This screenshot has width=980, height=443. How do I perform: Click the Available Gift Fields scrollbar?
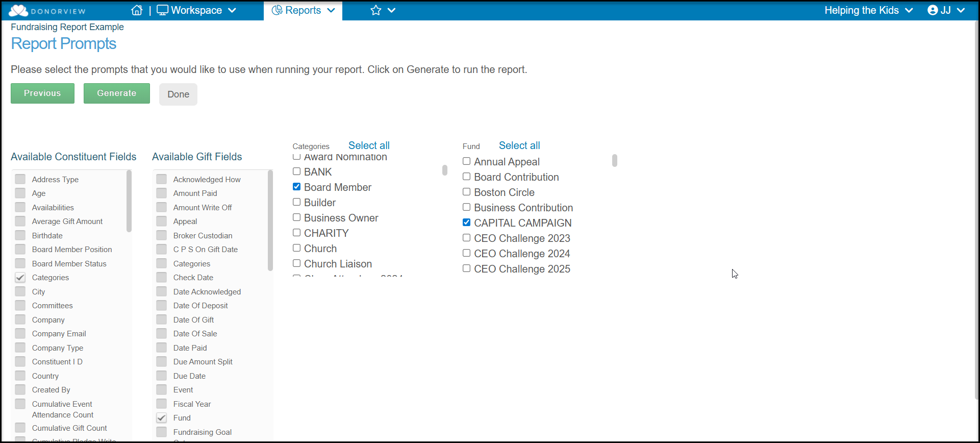click(x=270, y=220)
